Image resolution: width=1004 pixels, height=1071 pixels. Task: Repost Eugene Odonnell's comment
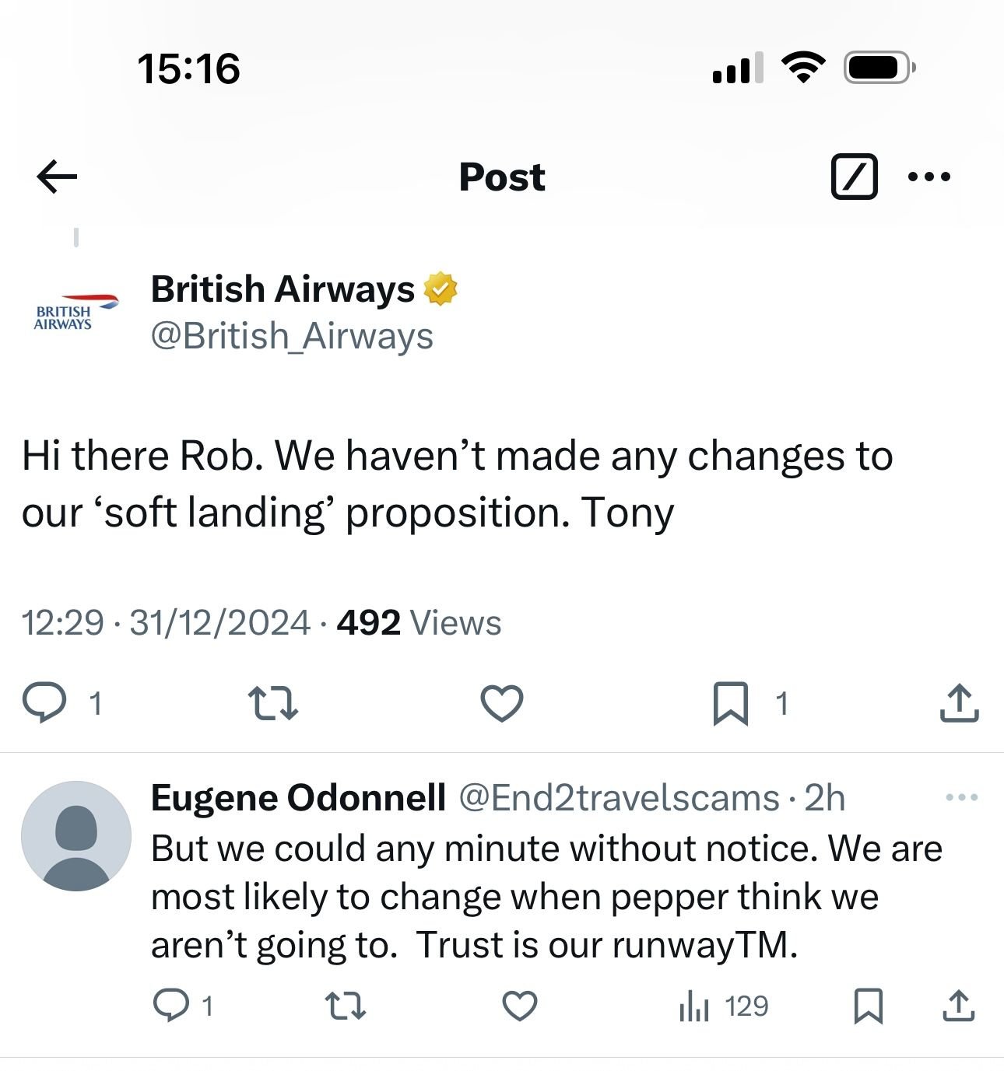pyautogui.click(x=345, y=1006)
